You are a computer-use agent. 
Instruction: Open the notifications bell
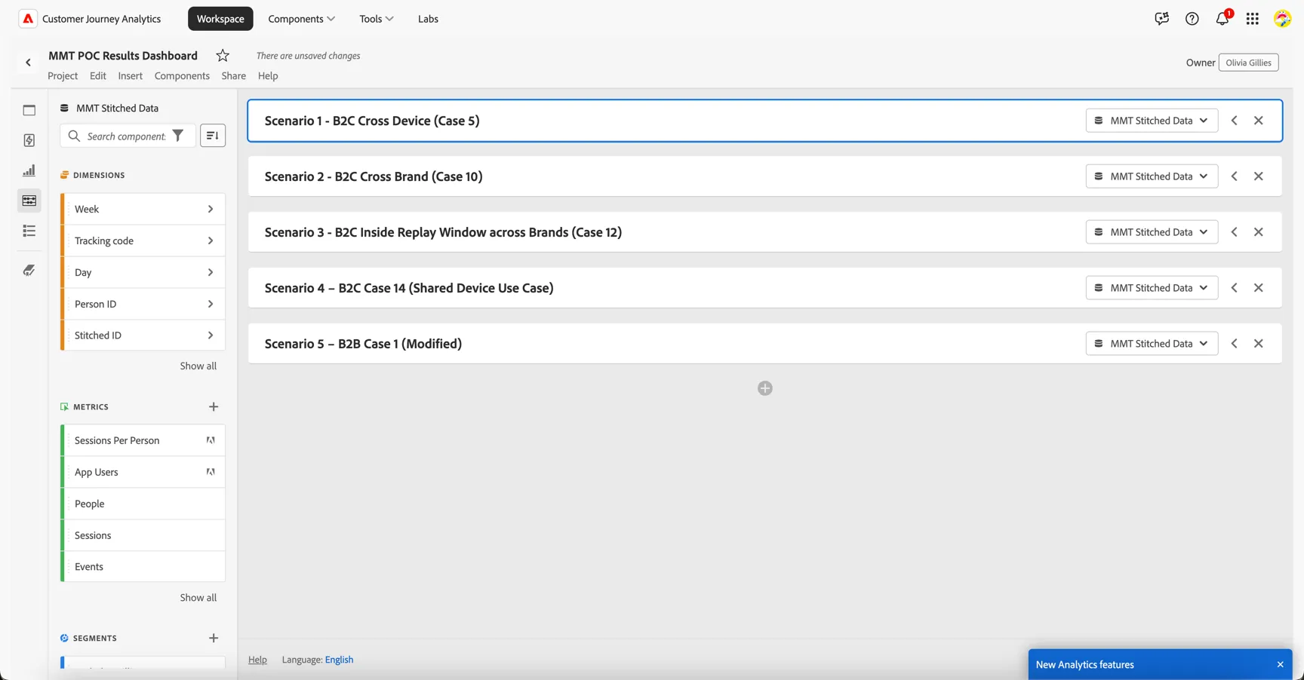click(x=1222, y=19)
